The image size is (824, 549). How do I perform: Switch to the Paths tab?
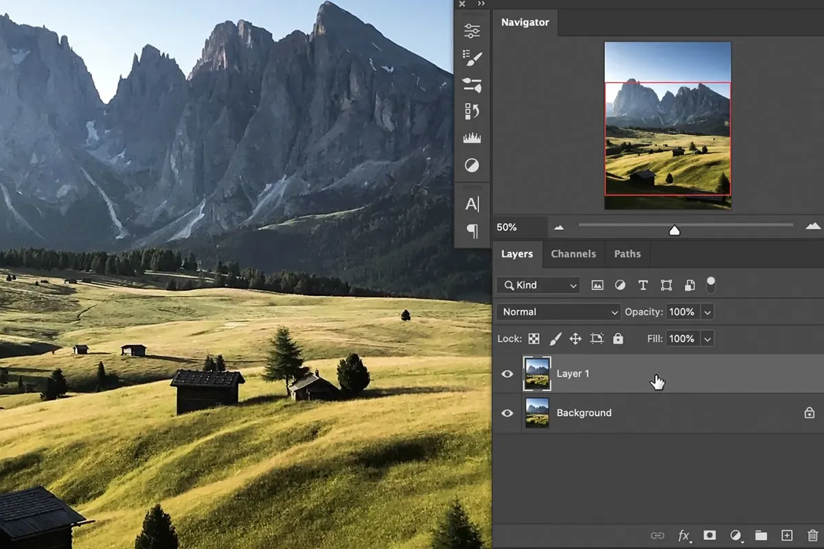point(627,254)
